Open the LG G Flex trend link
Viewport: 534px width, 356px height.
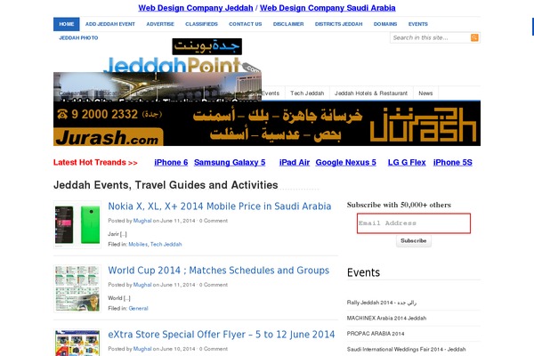coord(407,163)
